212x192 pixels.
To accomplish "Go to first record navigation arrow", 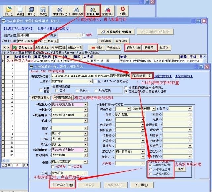I will pyautogui.click(x=4, y=48).
